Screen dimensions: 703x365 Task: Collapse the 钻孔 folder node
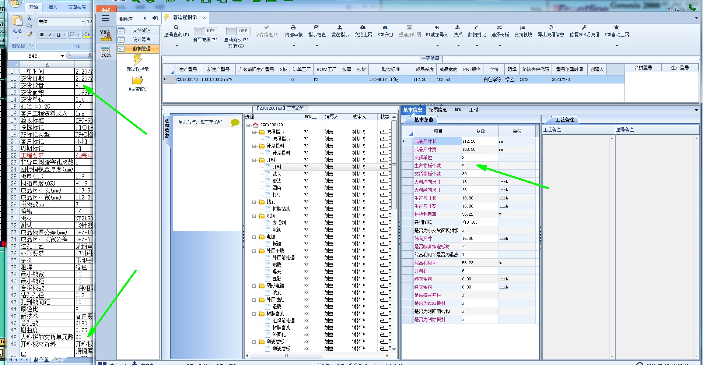coord(254,202)
